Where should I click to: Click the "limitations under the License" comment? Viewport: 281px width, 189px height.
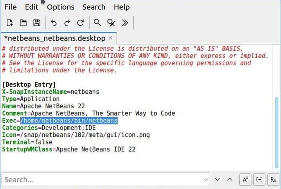tap(60, 70)
